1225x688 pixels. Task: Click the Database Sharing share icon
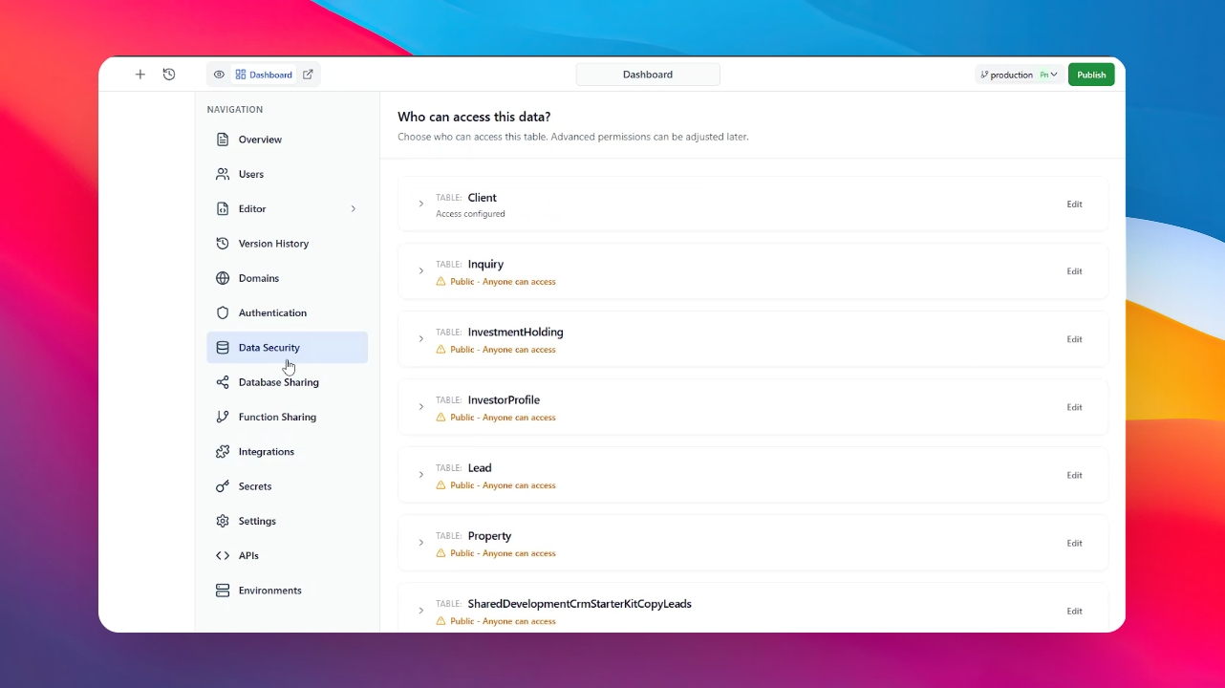tap(223, 382)
